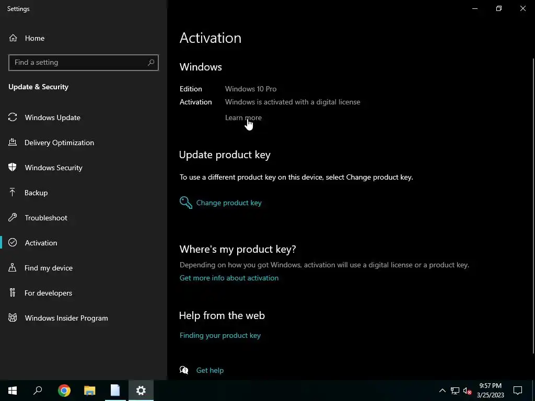Launch Google Chrome from the taskbar
Viewport: 535px width, 401px height.
[64, 391]
